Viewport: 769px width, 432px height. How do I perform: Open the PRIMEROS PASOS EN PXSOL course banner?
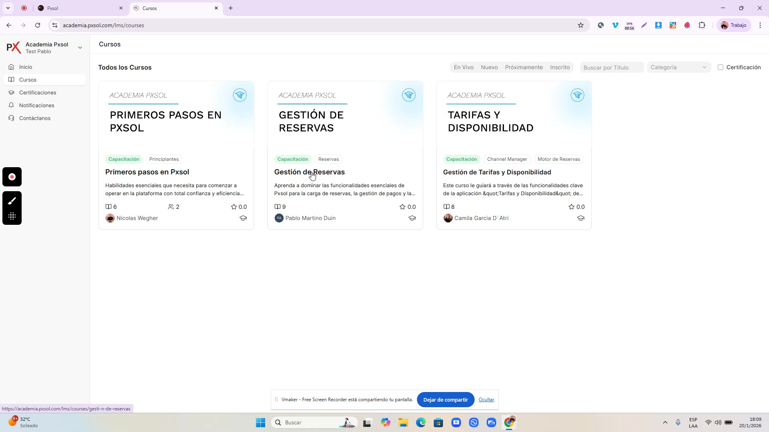pyautogui.click(x=176, y=115)
